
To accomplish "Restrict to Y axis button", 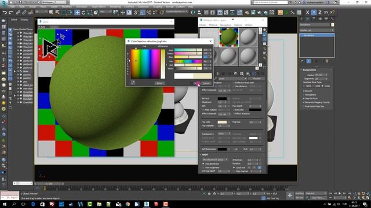I will click(314, 13).
